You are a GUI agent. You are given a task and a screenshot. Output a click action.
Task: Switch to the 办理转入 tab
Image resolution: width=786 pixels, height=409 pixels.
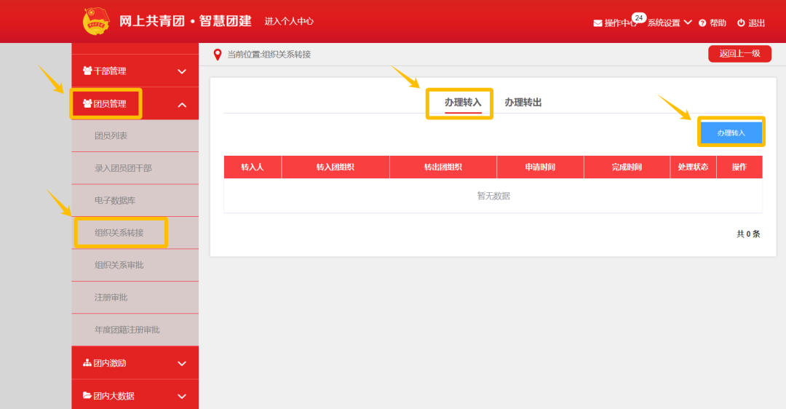pyautogui.click(x=463, y=103)
